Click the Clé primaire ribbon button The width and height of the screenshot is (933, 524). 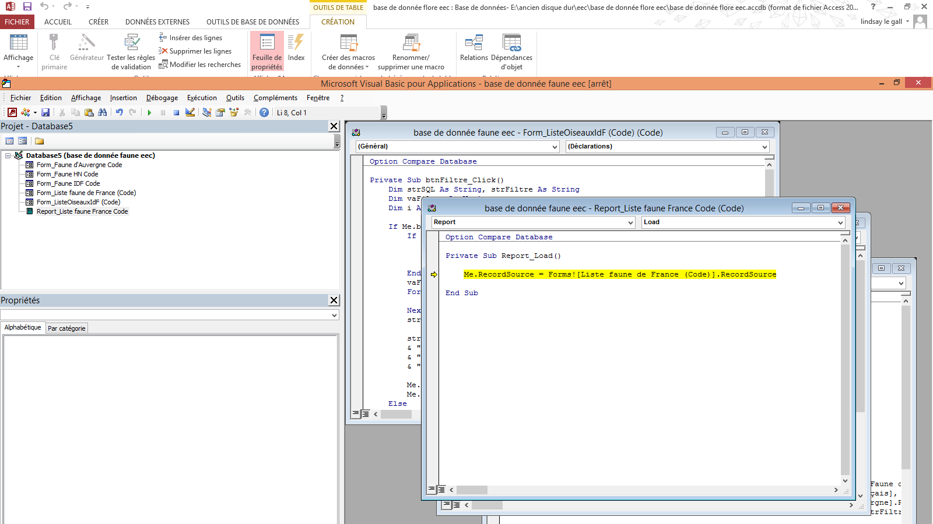click(54, 52)
